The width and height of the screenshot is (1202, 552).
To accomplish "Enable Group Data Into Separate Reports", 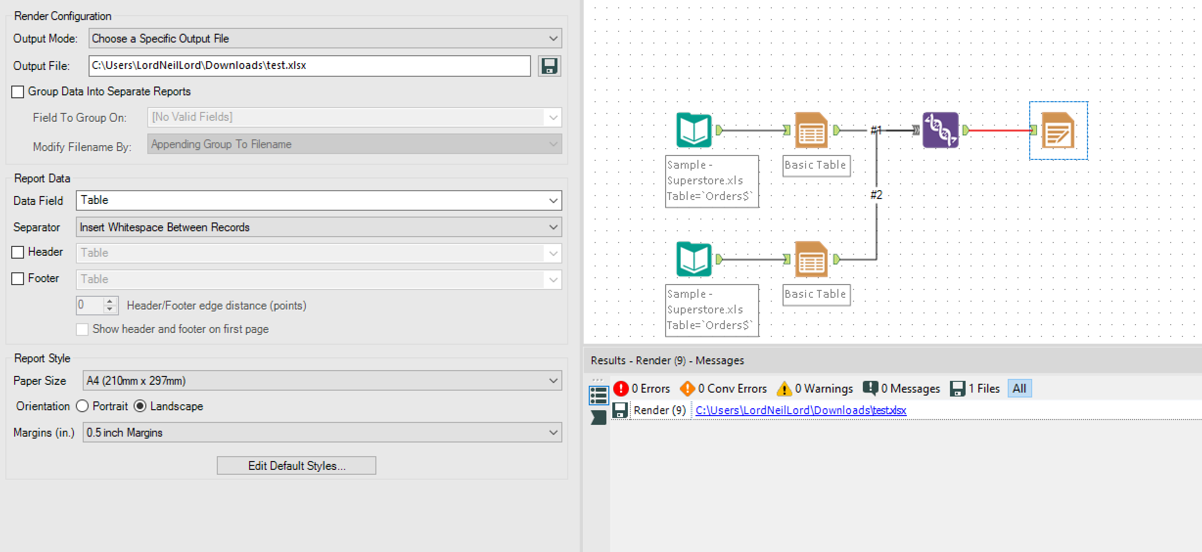I will (18, 92).
